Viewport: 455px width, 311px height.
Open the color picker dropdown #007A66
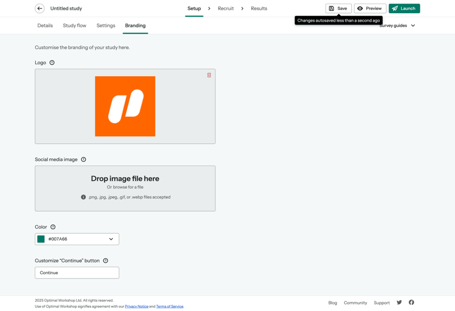[x=111, y=239]
